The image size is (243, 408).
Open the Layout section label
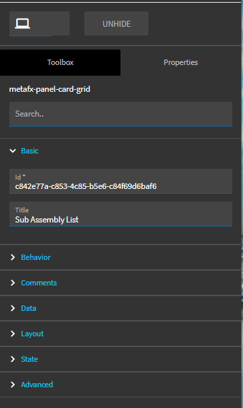click(x=32, y=334)
